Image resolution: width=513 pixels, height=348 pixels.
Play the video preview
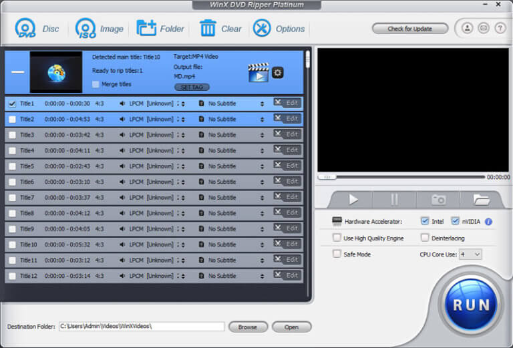pyautogui.click(x=353, y=199)
